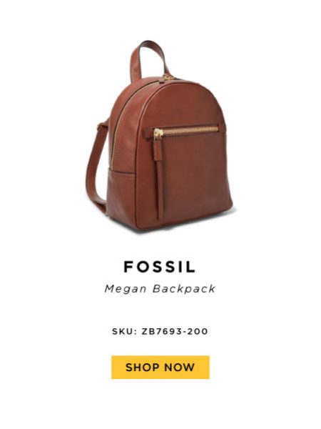Click the SKU: label
This screenshot has width=321, height=429.
tap(124, 331)
